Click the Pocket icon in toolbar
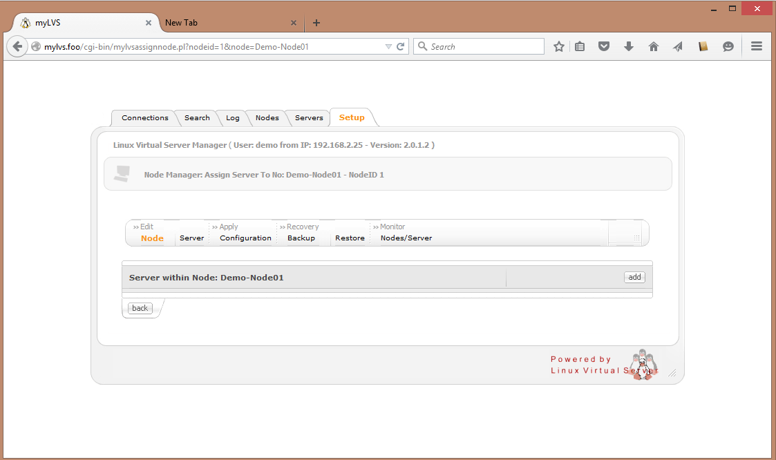 click(x=604, y=46)
